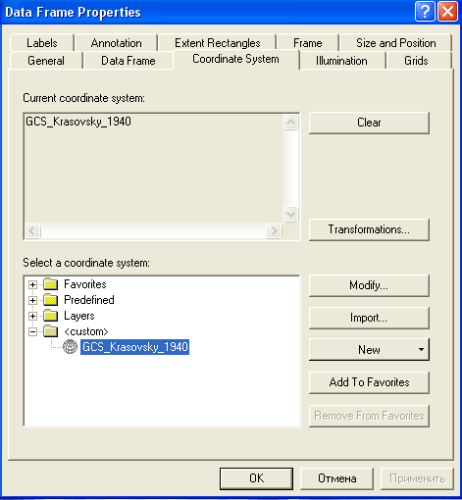Select the Layers tree label

click(79, 316)
